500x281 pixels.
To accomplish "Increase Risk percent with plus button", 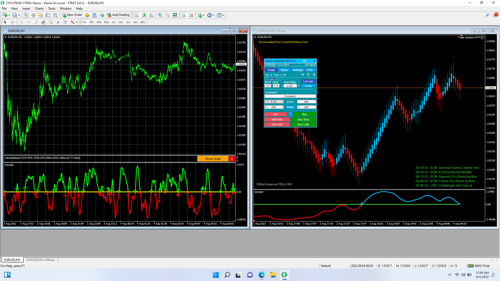I will (298, 86).
